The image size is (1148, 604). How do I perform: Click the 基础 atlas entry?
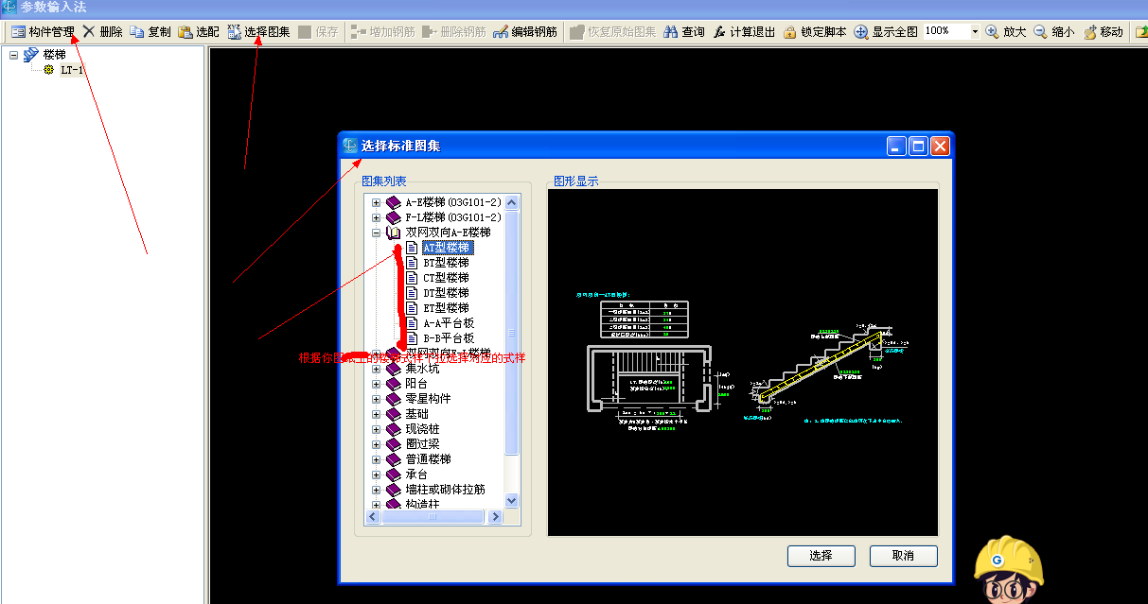pos(416,414)
